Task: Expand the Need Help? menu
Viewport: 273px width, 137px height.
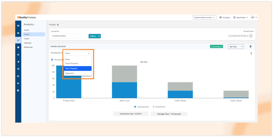Action: coord(240,18)
